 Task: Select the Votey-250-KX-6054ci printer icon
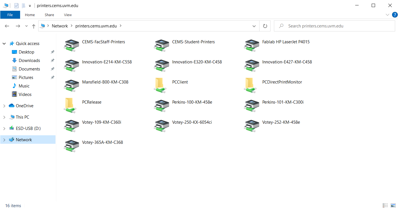click(161, 126)
